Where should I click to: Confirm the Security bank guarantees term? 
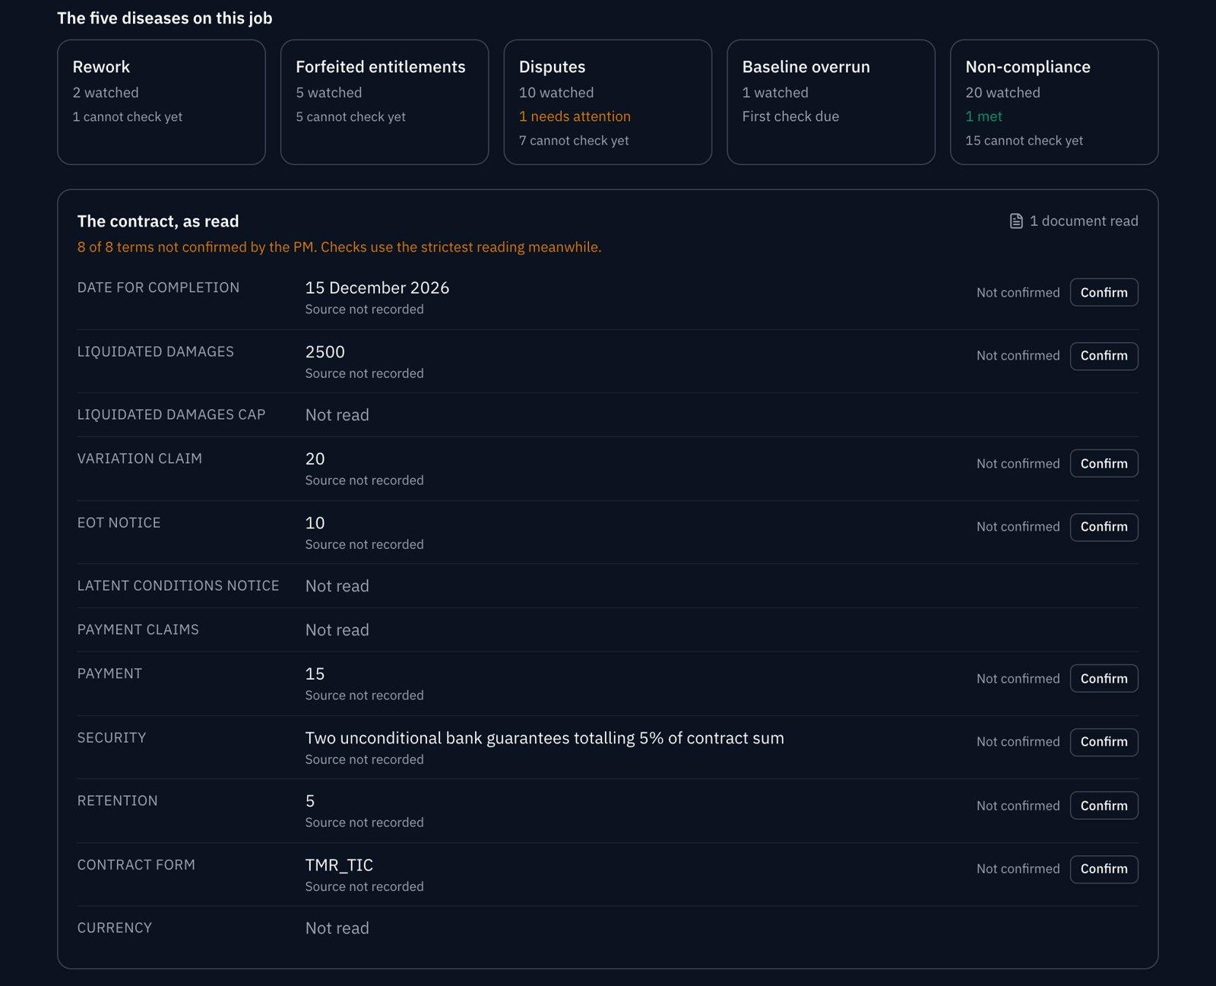click(x=1104, y=742)
